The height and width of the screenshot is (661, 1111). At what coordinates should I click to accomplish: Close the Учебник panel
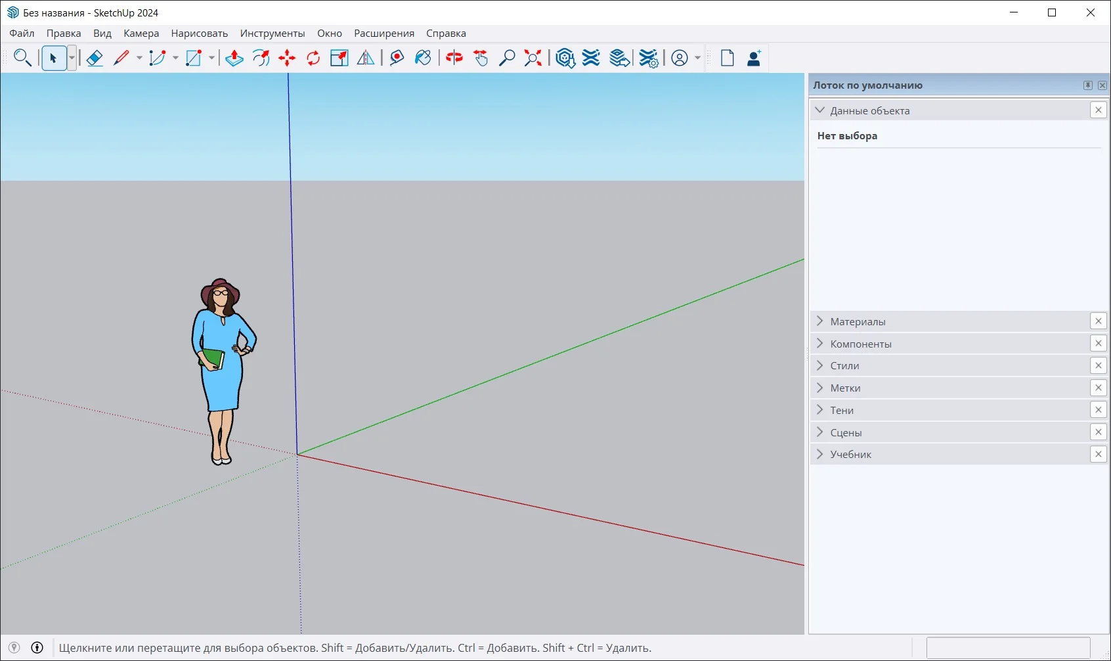point(1099,454)
